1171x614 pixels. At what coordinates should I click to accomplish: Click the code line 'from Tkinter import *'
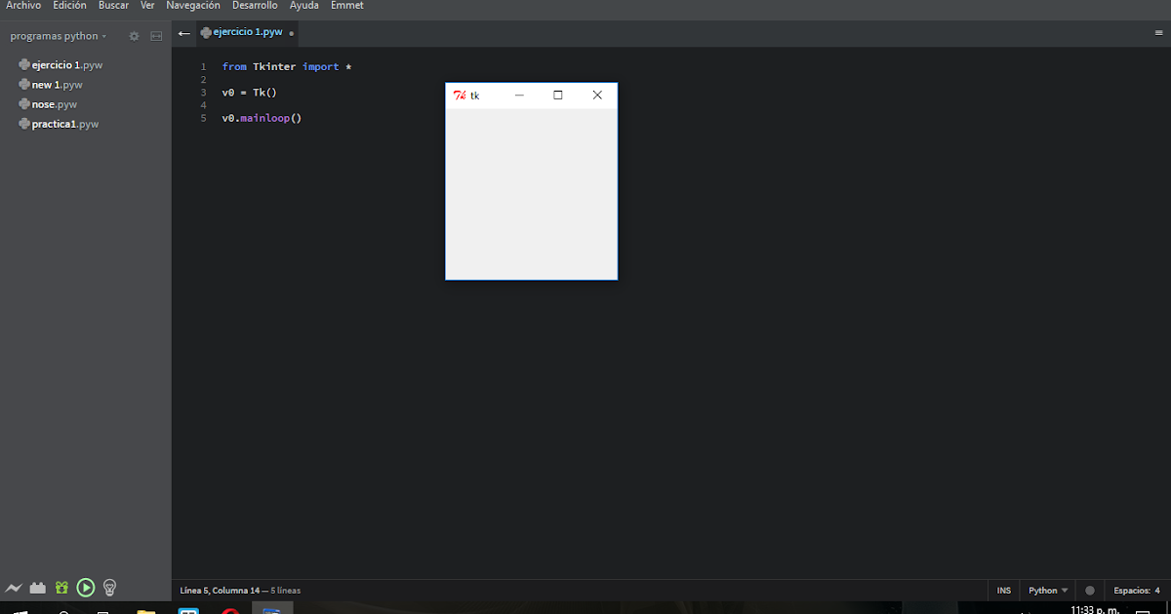(x=287, y=67)
